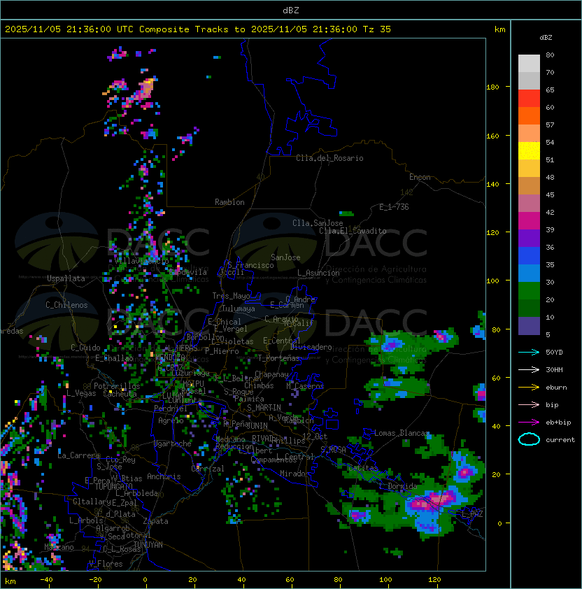Click the 'eb+bip' legend label
Image resolution: width=582 pixels, height=589 pixels.
558,423
